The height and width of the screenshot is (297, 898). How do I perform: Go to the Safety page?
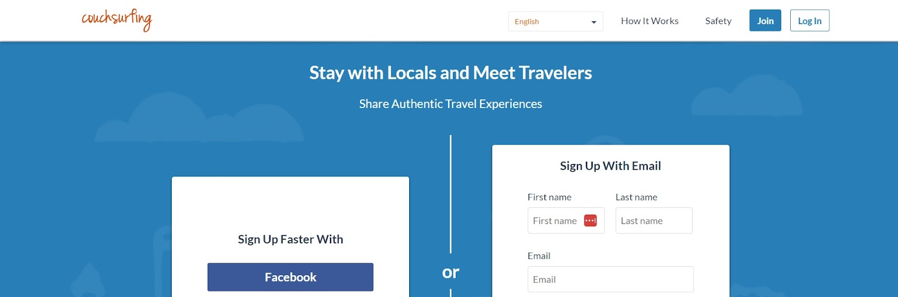718,21
